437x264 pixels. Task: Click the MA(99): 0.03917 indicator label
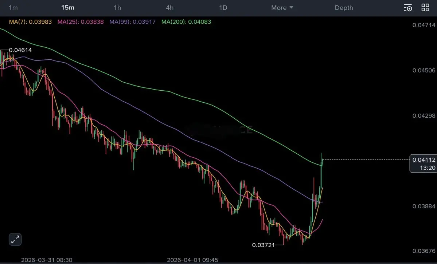point(132,22)
